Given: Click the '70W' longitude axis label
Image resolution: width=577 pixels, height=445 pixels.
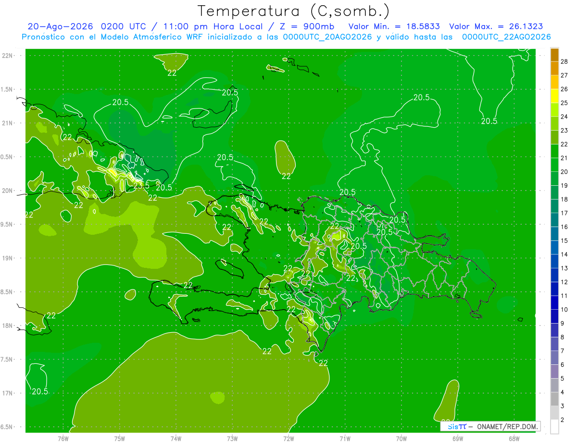Looking at the screenshot, I should (401, 439).
